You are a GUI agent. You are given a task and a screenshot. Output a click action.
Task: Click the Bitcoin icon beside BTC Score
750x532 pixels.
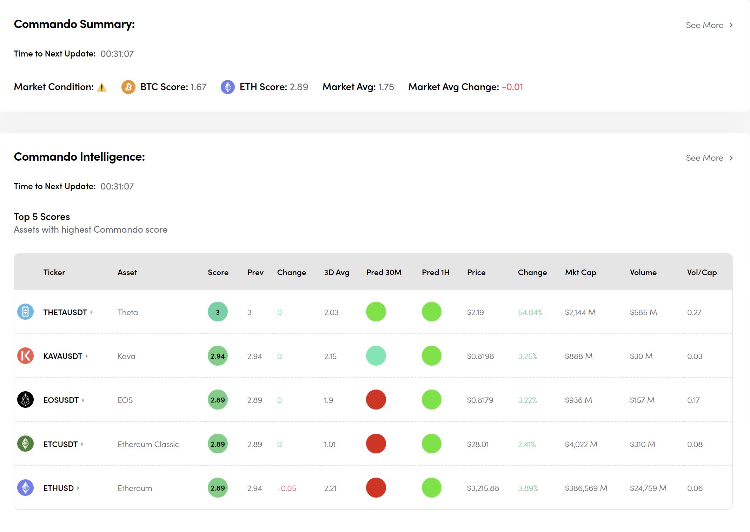(x=128, y=87)
